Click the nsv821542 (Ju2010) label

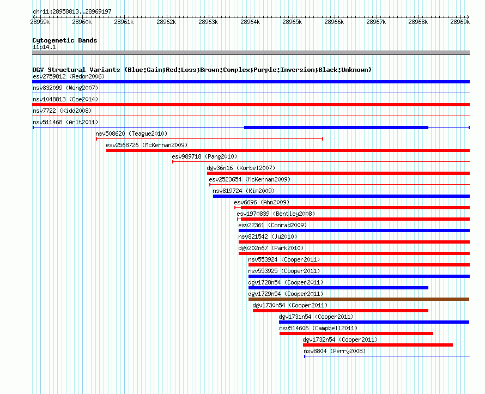[x=268, y=237]
